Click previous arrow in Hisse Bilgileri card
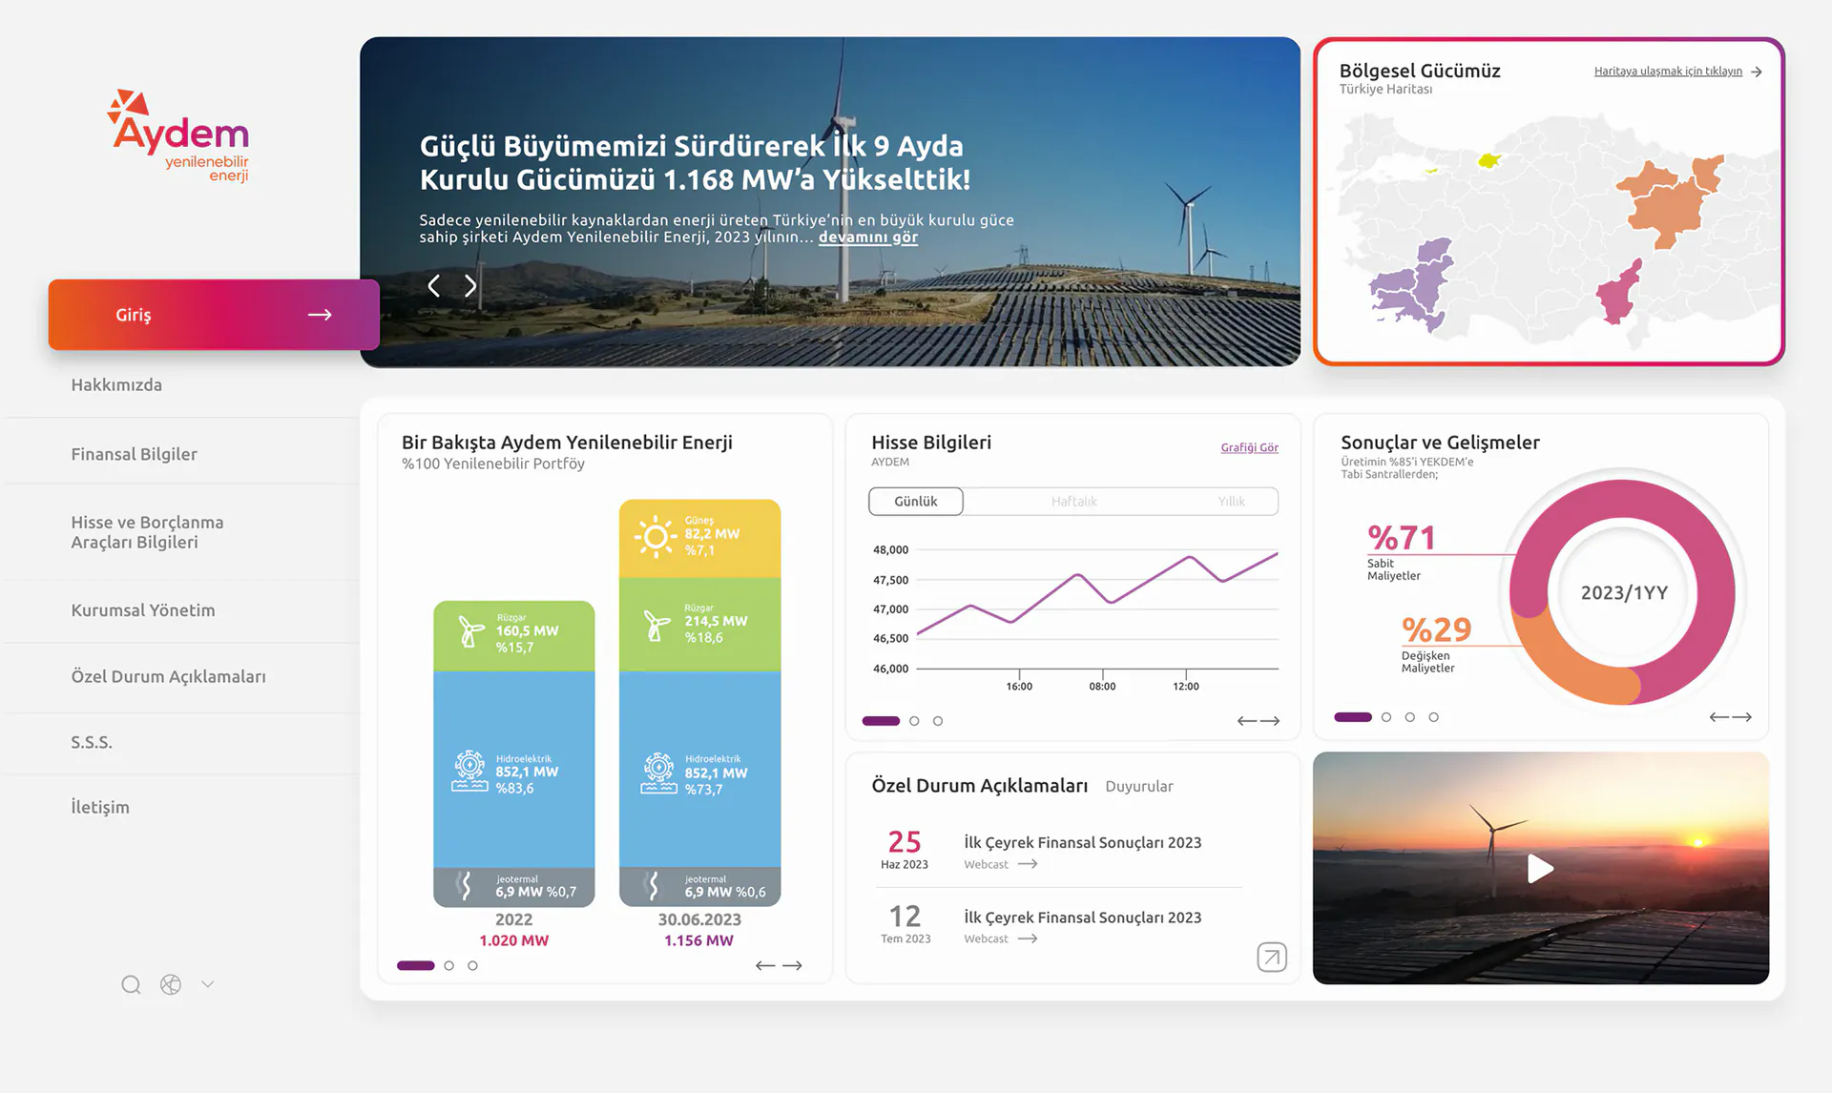The image size is (1832, 1093). click(x=1247, y=721)
